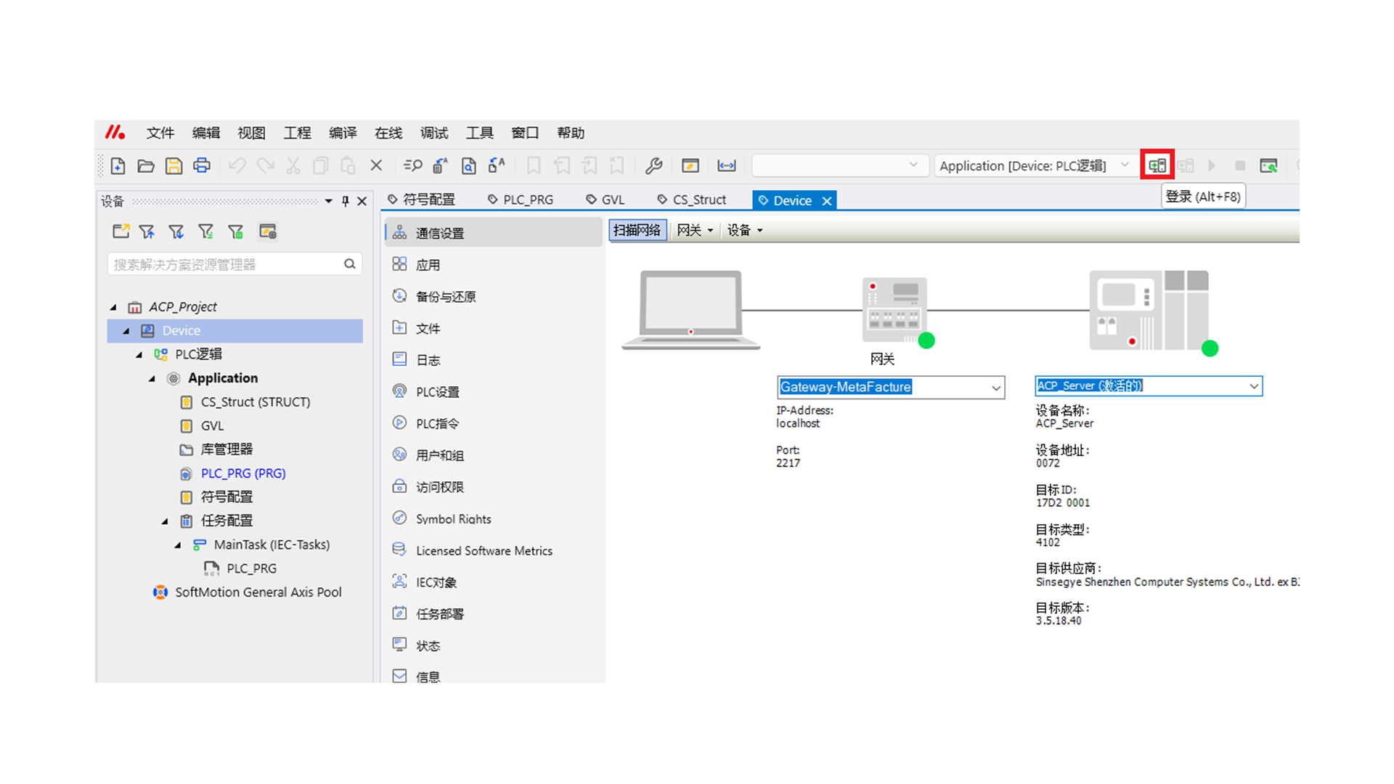Image resolution: width=1394 pixels, height=784 pixels.
Task: Click the find search toolbar icon
Action: (x=412, y=166)
